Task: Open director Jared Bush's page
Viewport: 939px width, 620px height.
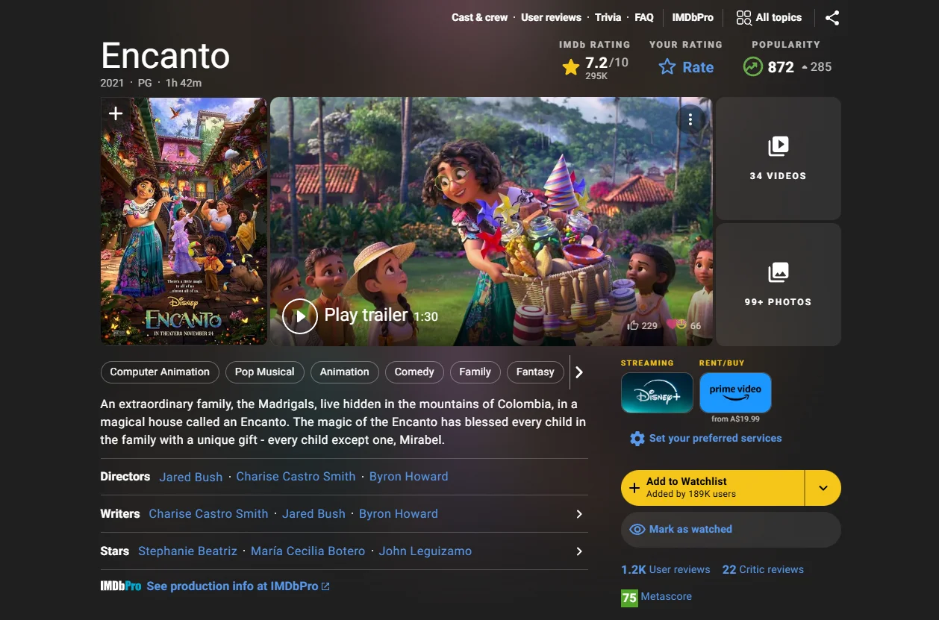Action: (190, 477)
